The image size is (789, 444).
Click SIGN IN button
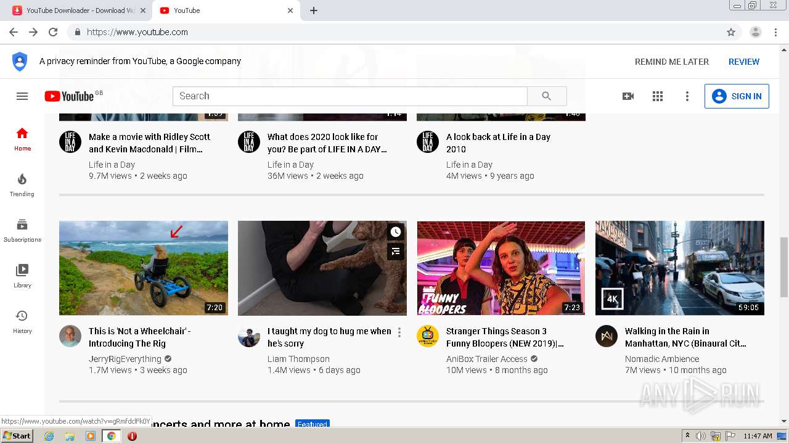coord(737,96)
